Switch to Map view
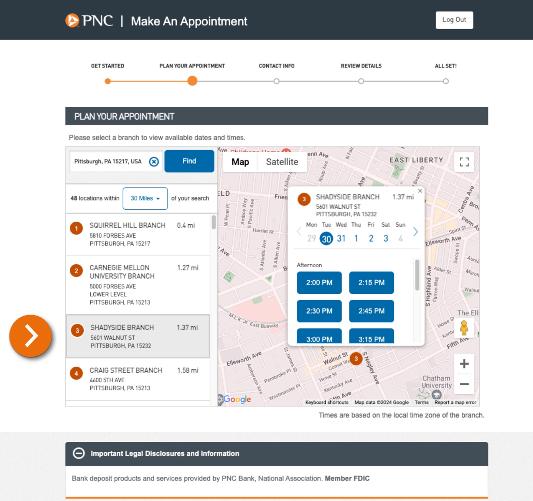The width and height of the screenshot is (533, 501). [x=240, y=162]
